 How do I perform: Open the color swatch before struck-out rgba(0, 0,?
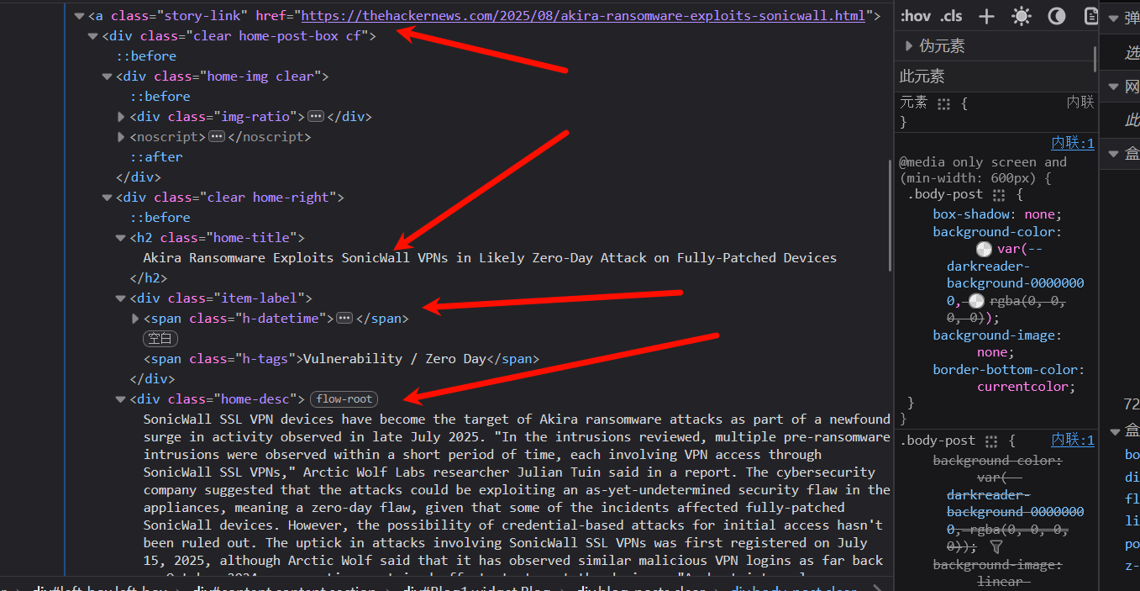(x=976, y=301)
